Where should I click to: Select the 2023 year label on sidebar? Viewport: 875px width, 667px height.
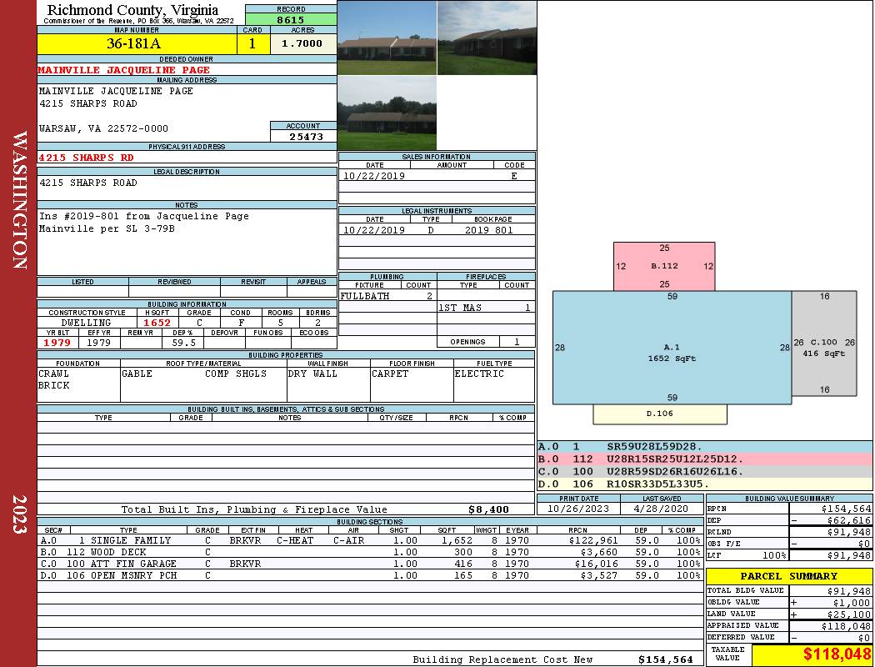click(19, 514)
